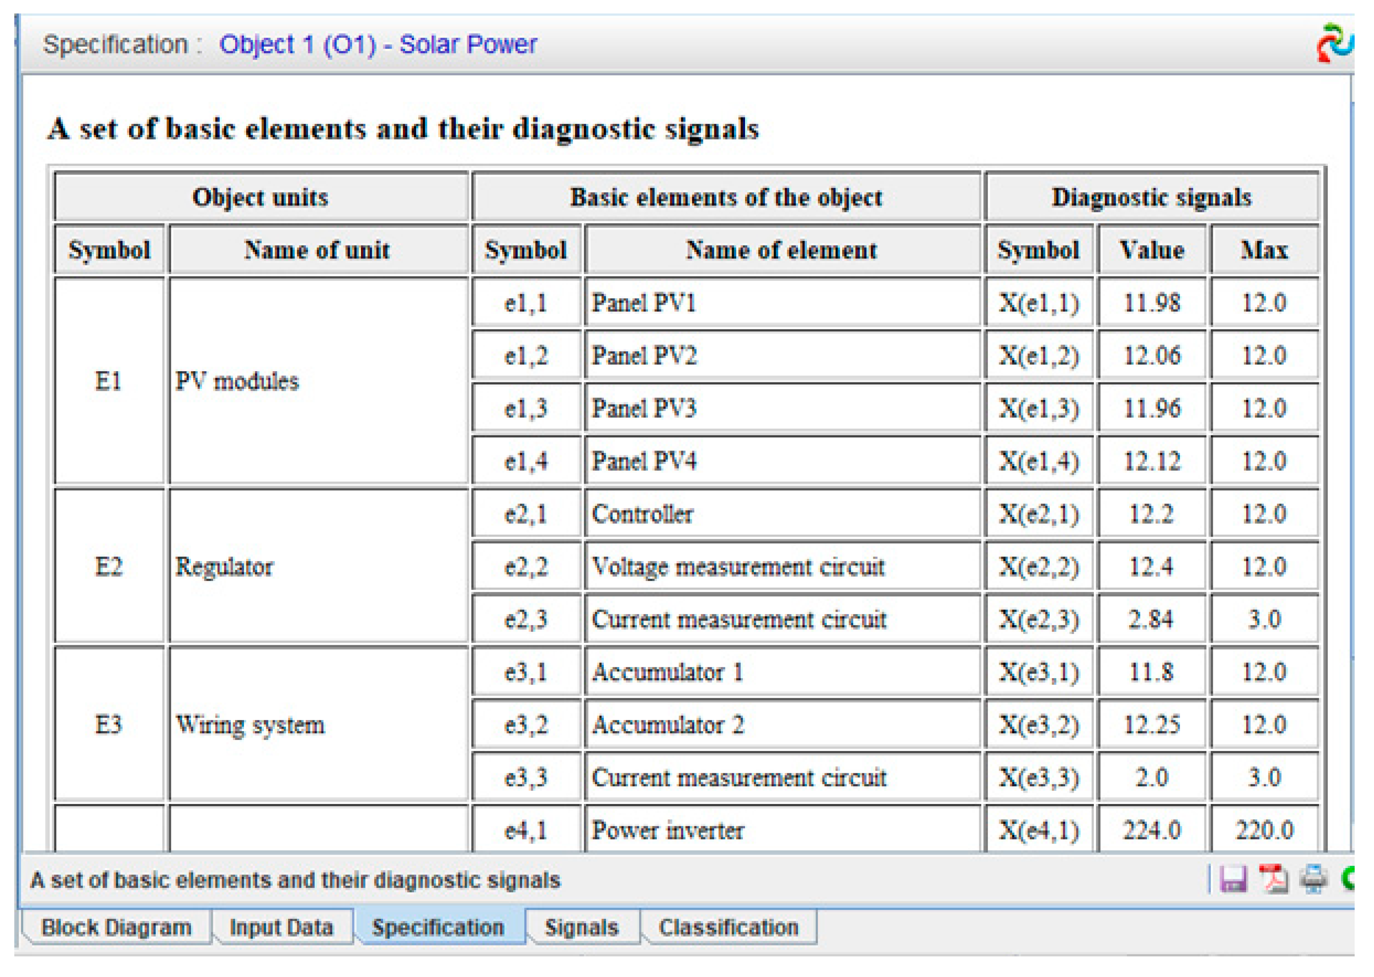
Task: Open the Block Diagram tab
Action: tap(116, 927)
